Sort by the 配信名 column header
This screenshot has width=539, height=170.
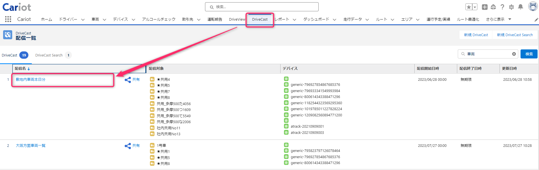(x=79, y=69)
